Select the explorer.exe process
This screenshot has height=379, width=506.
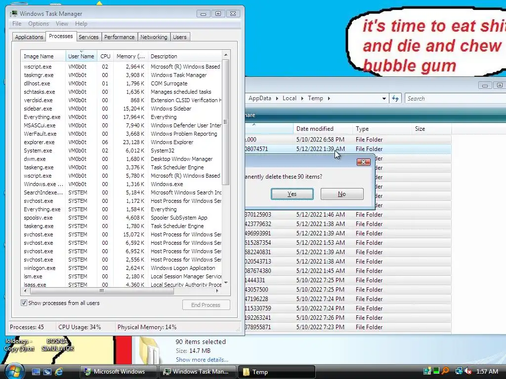(122, 142)
